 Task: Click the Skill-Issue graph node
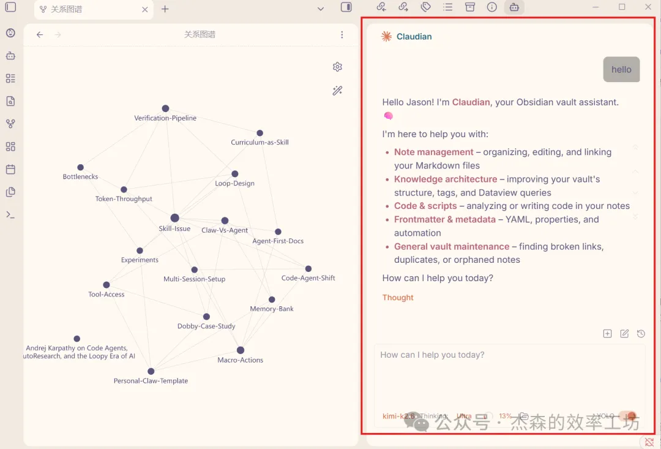tap(174, 217)
